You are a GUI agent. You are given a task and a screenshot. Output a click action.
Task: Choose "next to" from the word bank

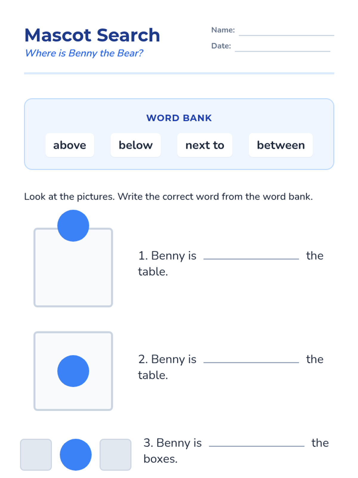(x=205, y=145)
